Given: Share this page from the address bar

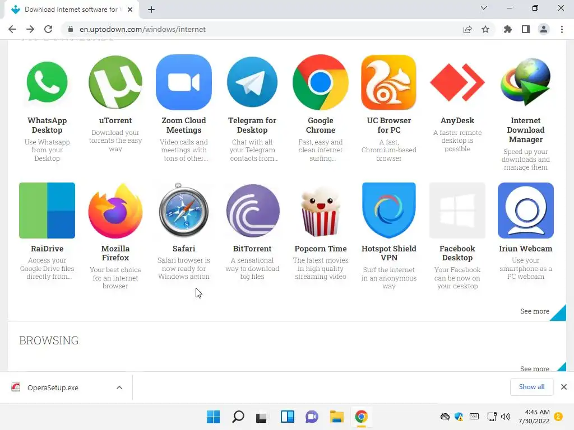Looking at the screenshot, I should coord(467,29).
